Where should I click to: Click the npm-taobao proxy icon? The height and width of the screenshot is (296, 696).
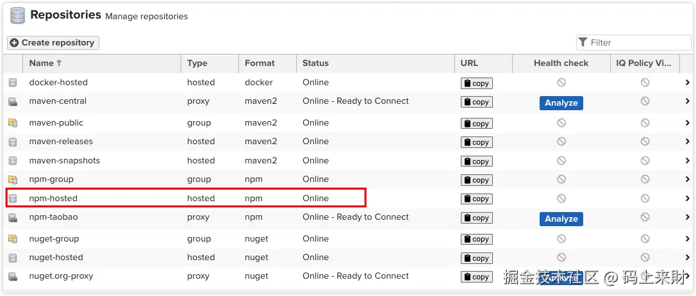13,217
